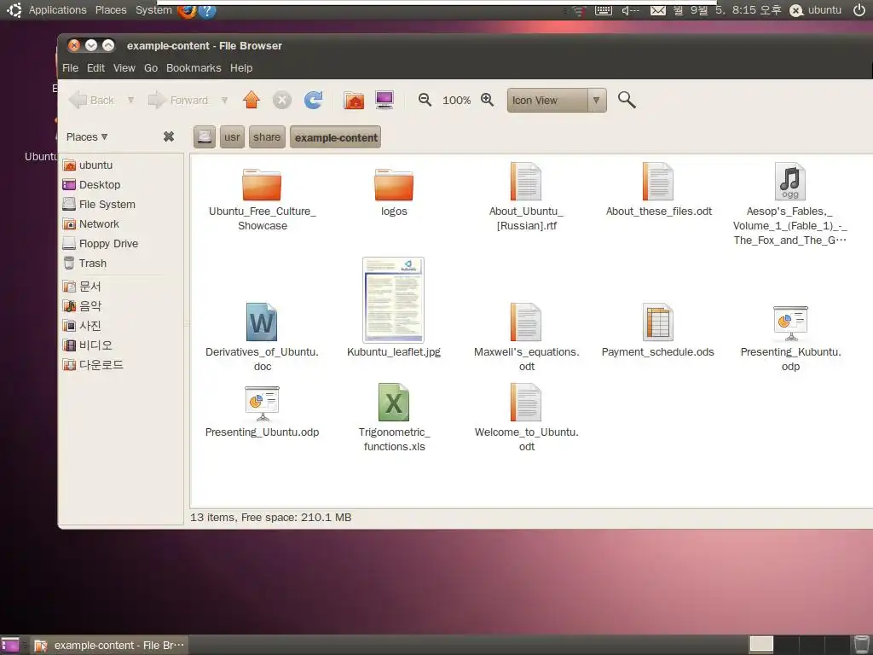Open the Forward history dropdown arrow
The width and height of the screenshot is (873, 655).
coord(224,101)
